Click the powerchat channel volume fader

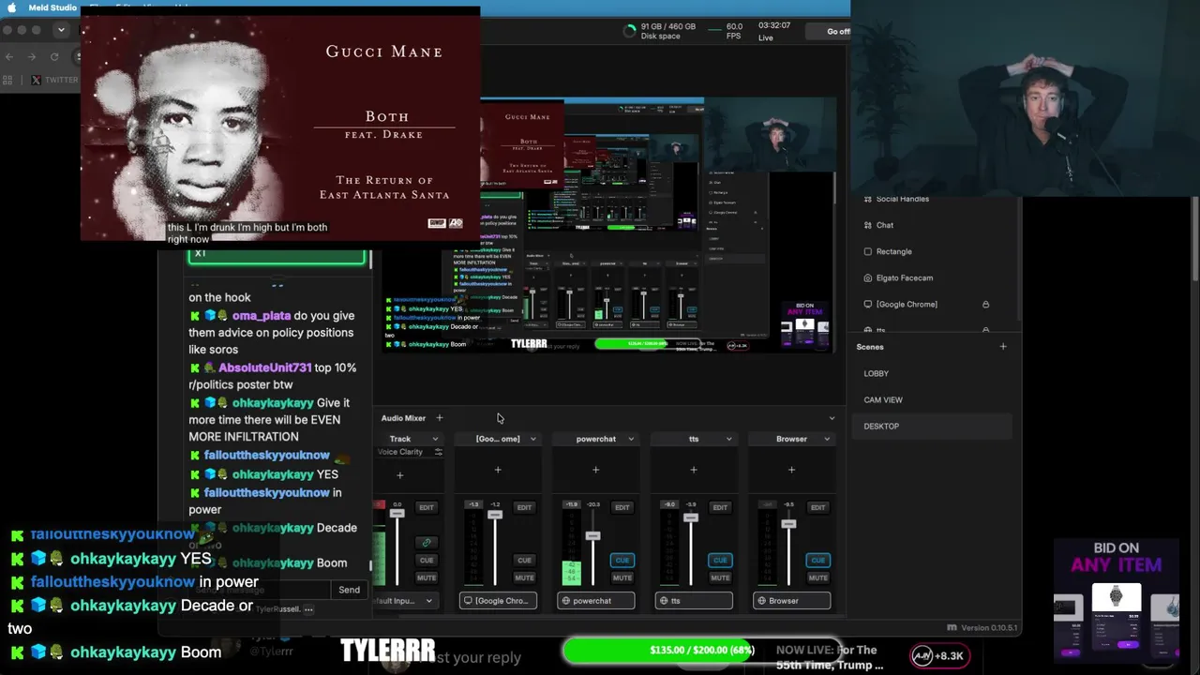(592, 535)
